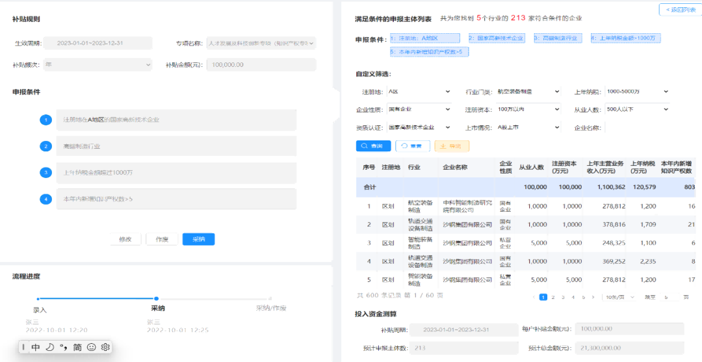Screen dimensions: 702x362
Task: Click the previous page left arrow
Action: point(534,297)
